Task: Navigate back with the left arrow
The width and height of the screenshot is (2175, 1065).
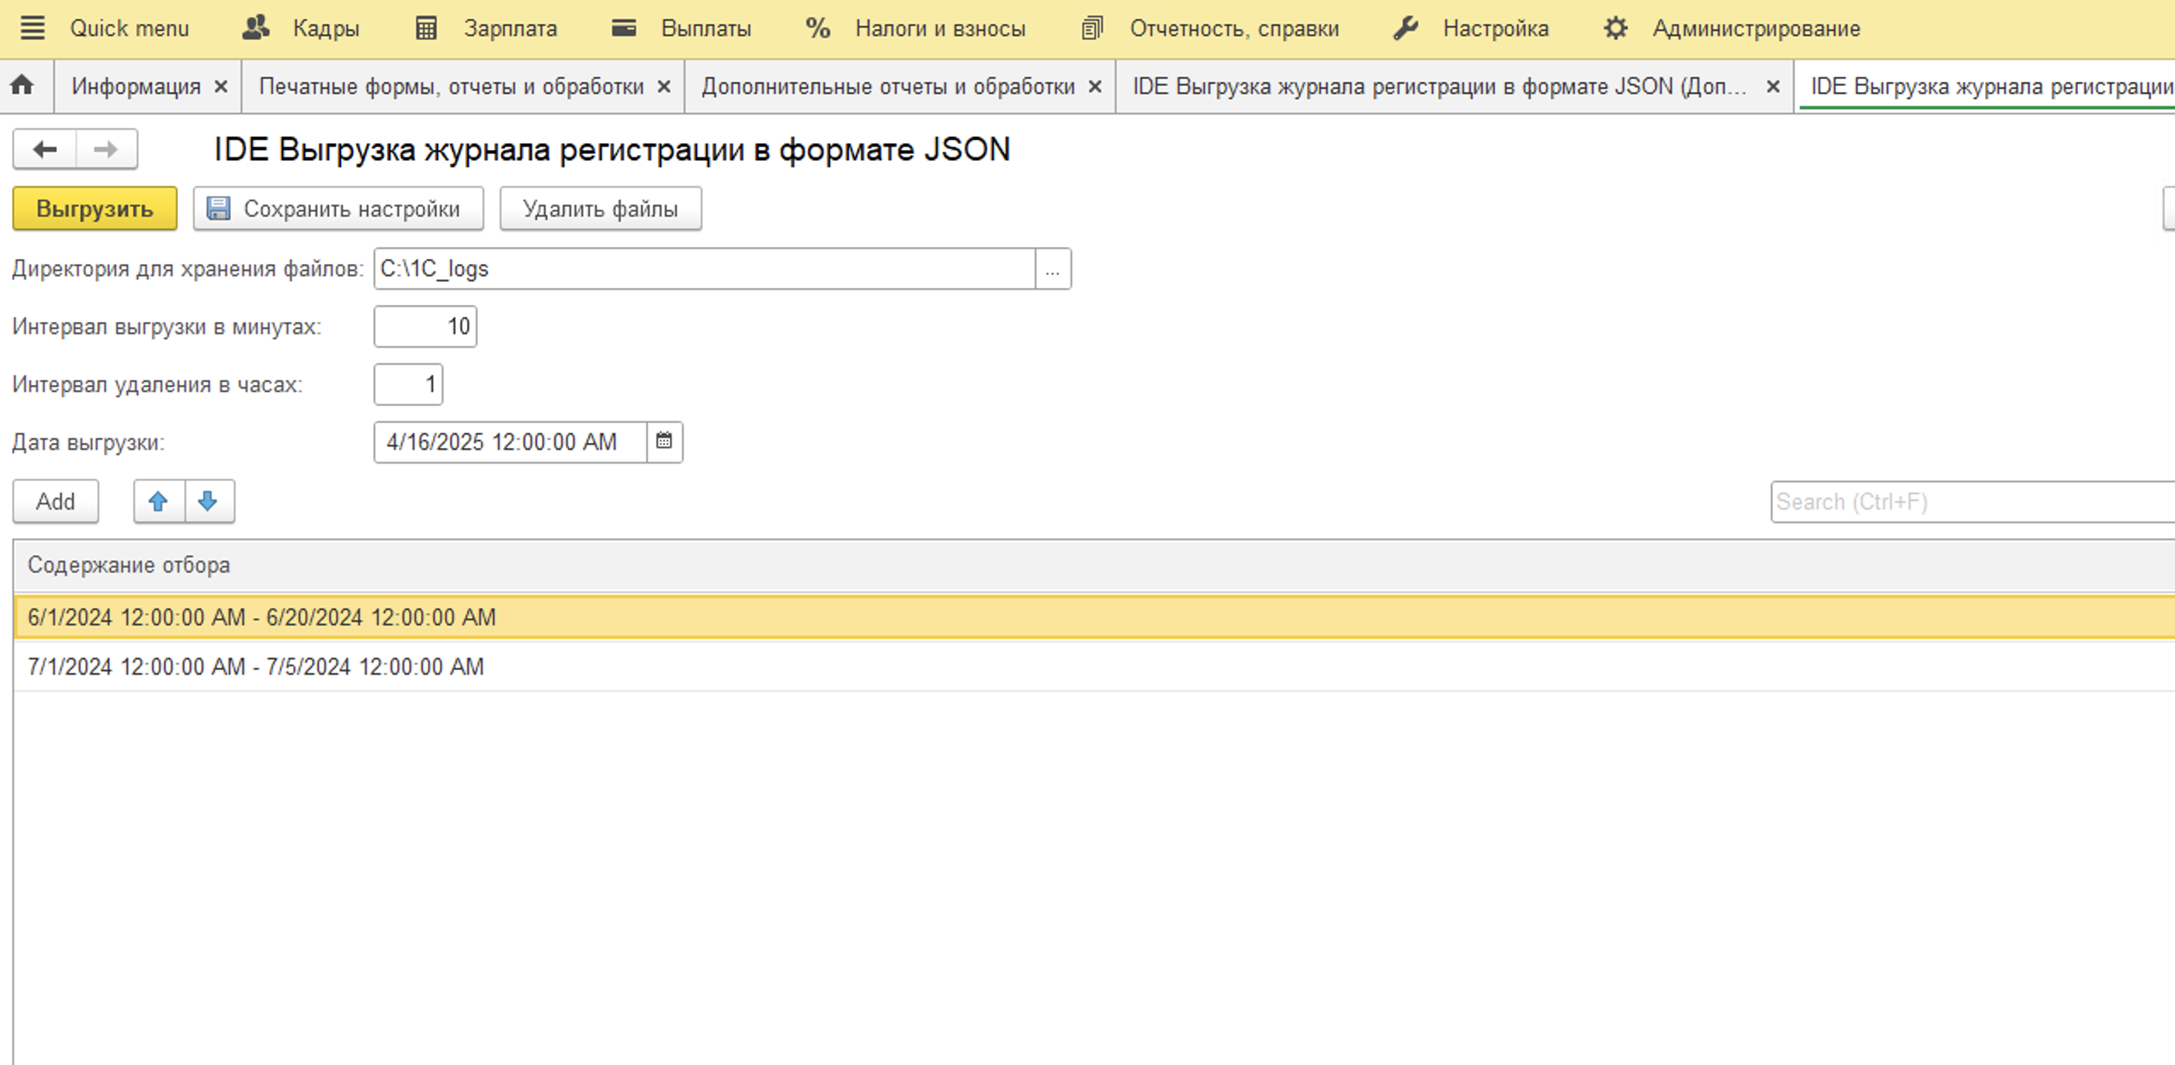Action: [x=45, y=148]
